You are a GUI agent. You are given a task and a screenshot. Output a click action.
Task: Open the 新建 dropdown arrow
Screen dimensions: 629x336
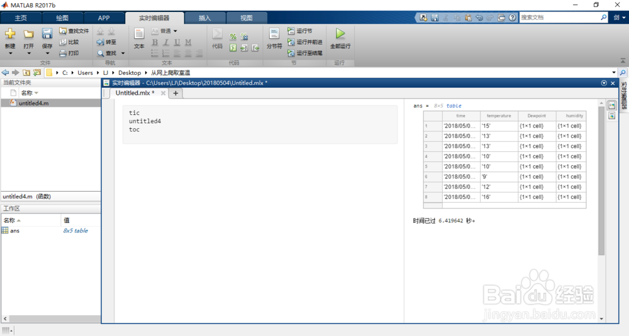[x=10, y=53]
